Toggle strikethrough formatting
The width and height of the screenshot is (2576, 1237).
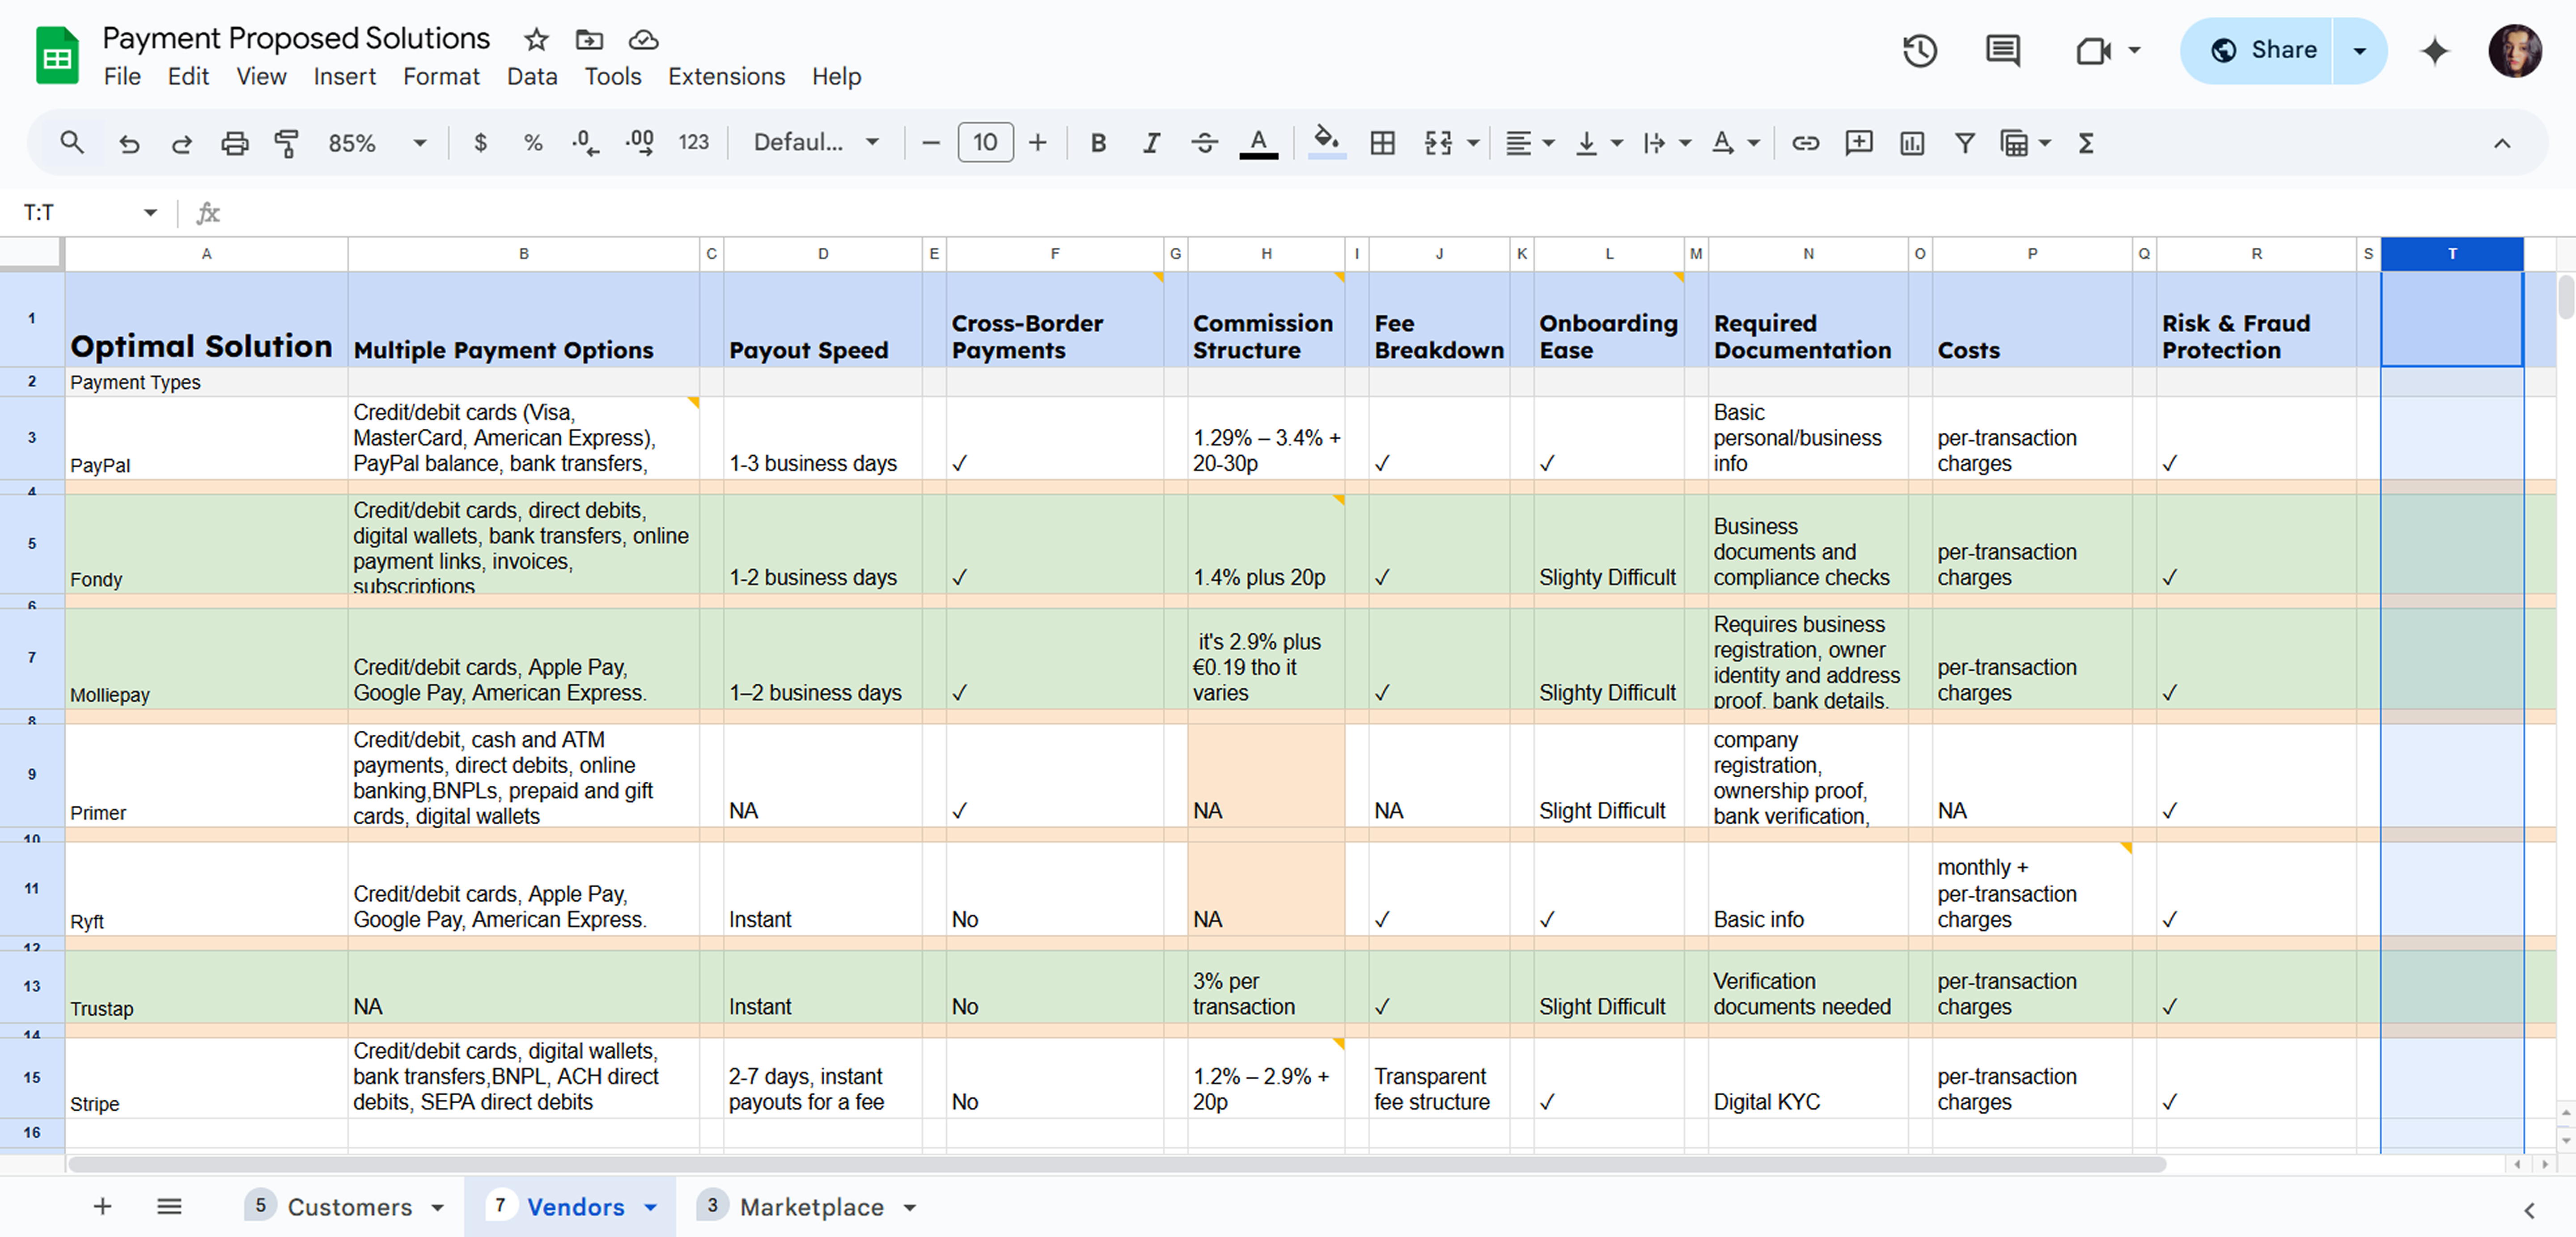pyautogui.click(x=1204, y=143)
